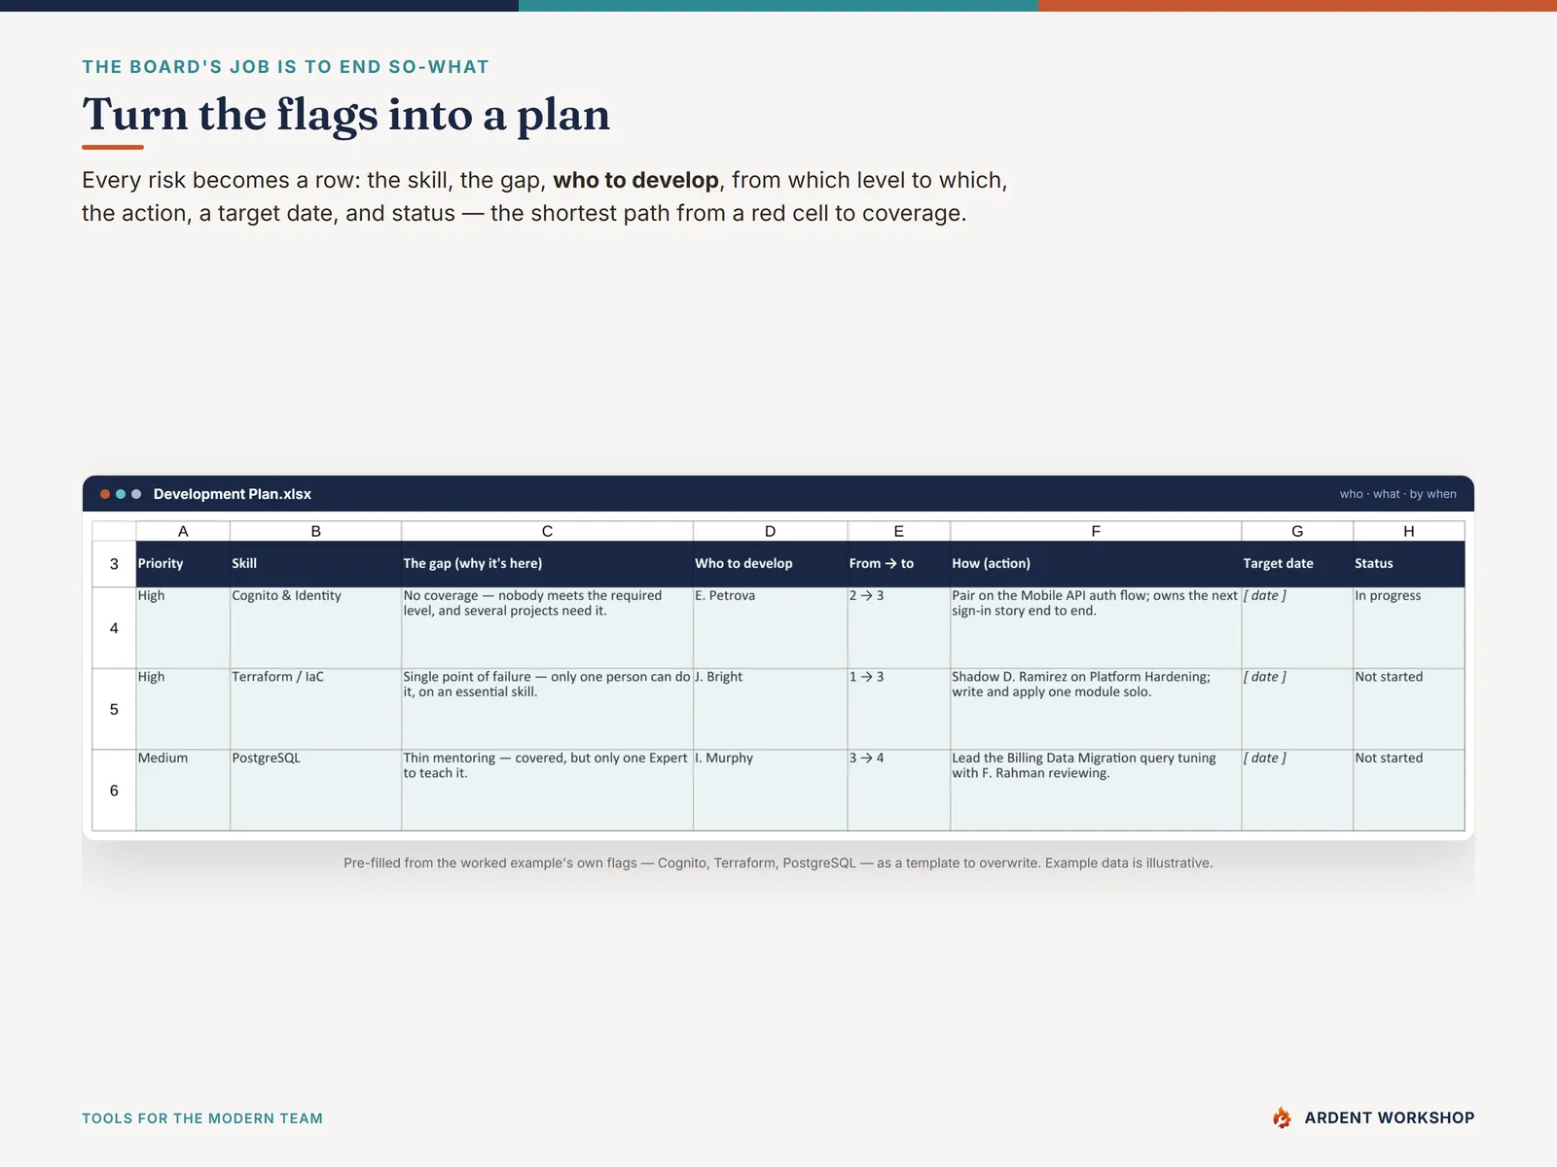Select the 'Pair on the Mobile API' action cell
The width and height of the screenshot is (1557, 1167).
point(1096,628)
